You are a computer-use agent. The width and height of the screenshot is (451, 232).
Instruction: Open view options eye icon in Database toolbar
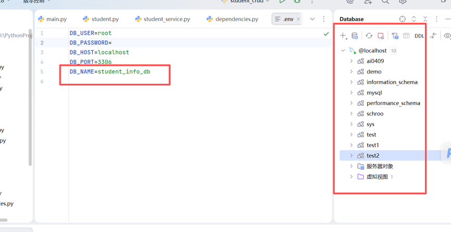tap(447, 35)
